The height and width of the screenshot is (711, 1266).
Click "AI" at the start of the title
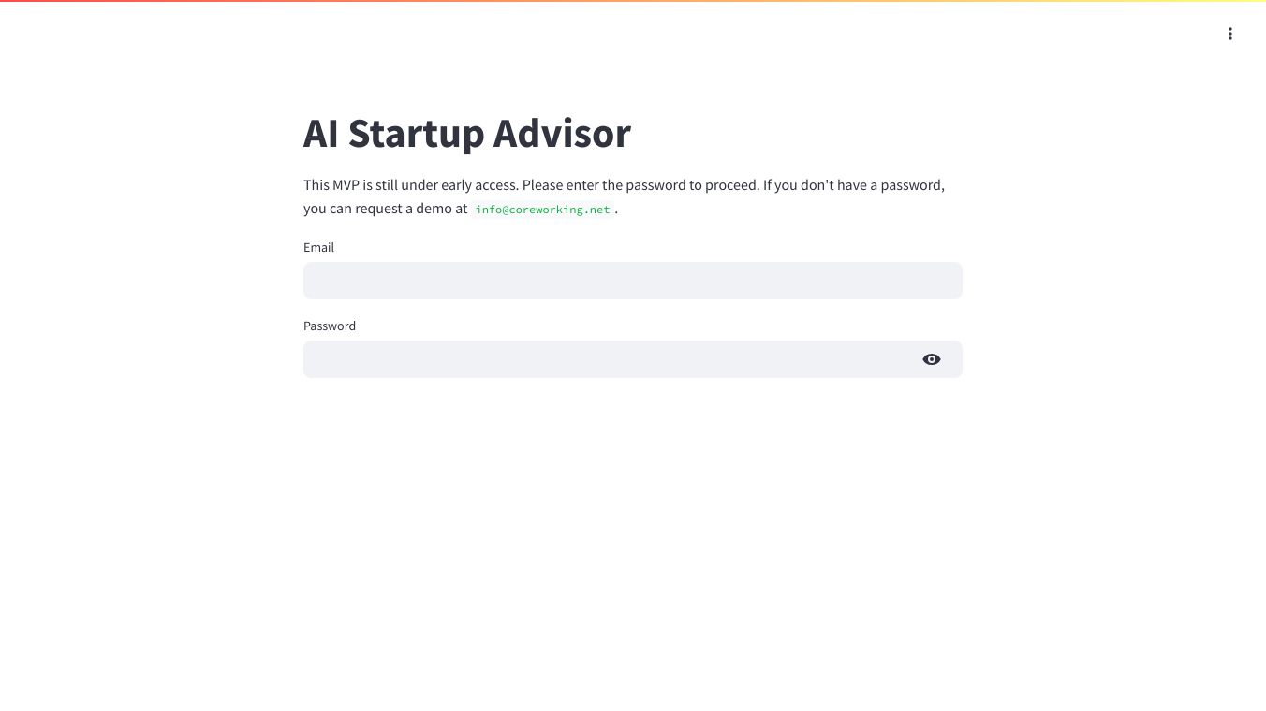pyautogui.click(x=320, y=133)
